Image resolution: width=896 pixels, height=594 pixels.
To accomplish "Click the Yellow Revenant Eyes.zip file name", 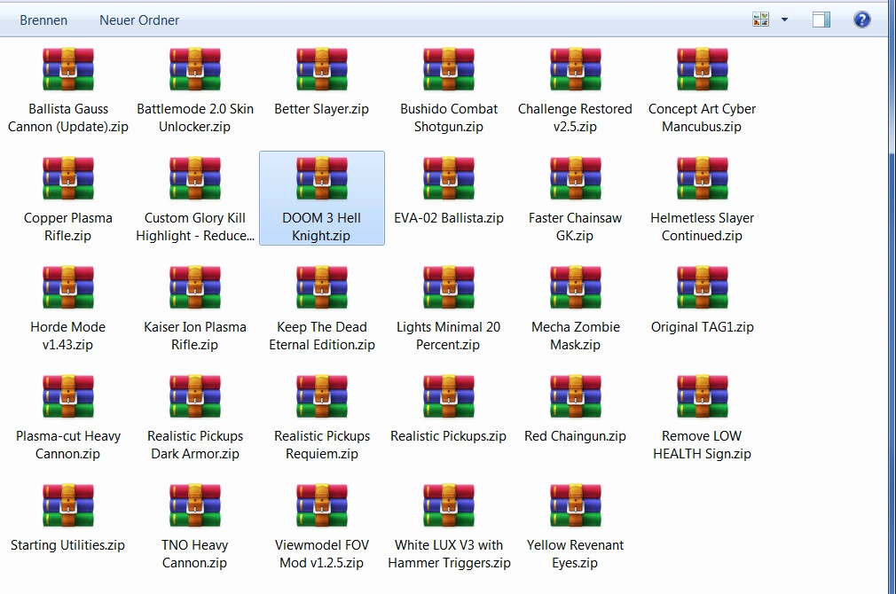I will [x=576, y=554].
